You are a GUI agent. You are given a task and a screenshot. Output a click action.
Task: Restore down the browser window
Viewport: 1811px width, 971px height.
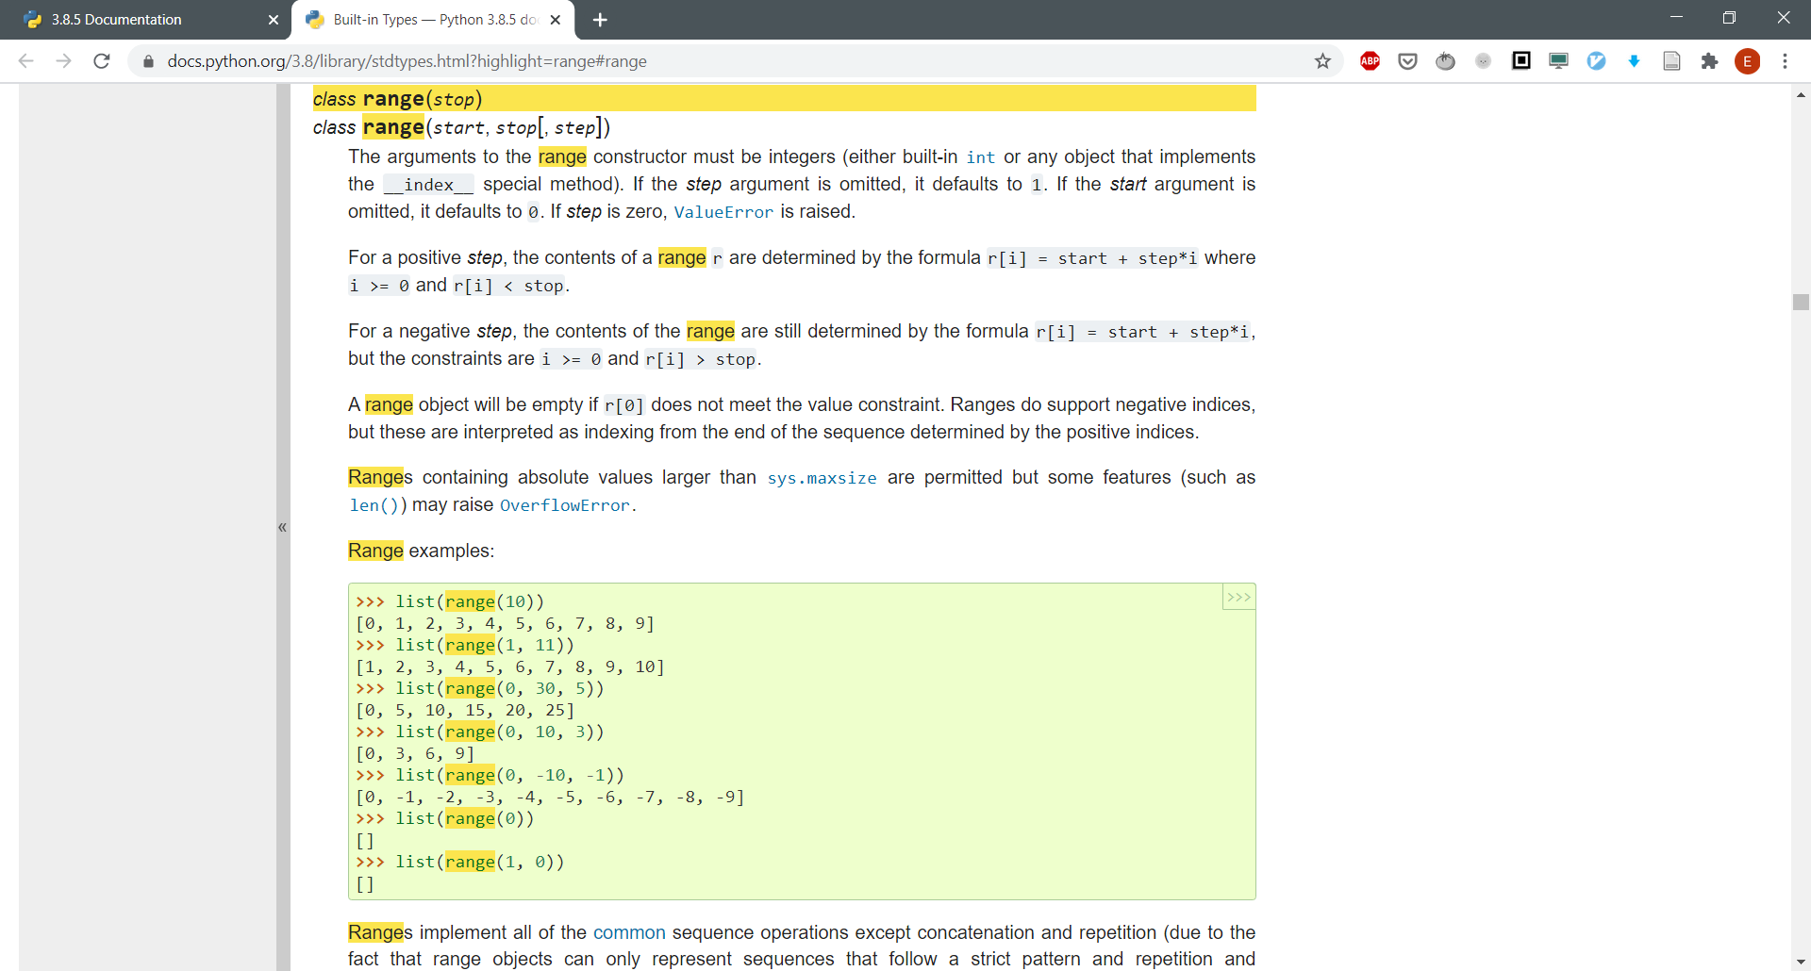[x=1729, y=18]
